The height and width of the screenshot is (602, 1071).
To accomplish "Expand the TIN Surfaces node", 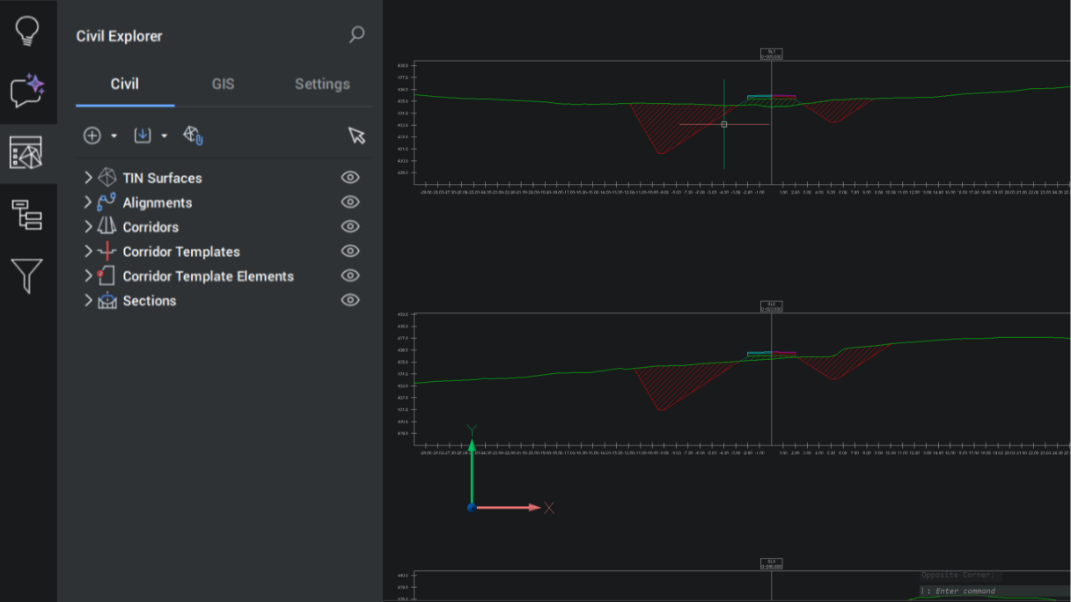I will coord(88,178).
